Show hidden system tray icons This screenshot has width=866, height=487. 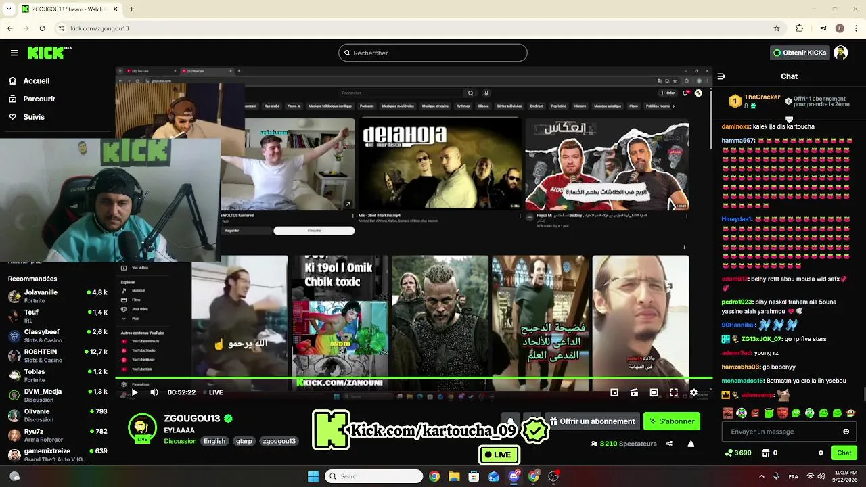coord(761,476)
